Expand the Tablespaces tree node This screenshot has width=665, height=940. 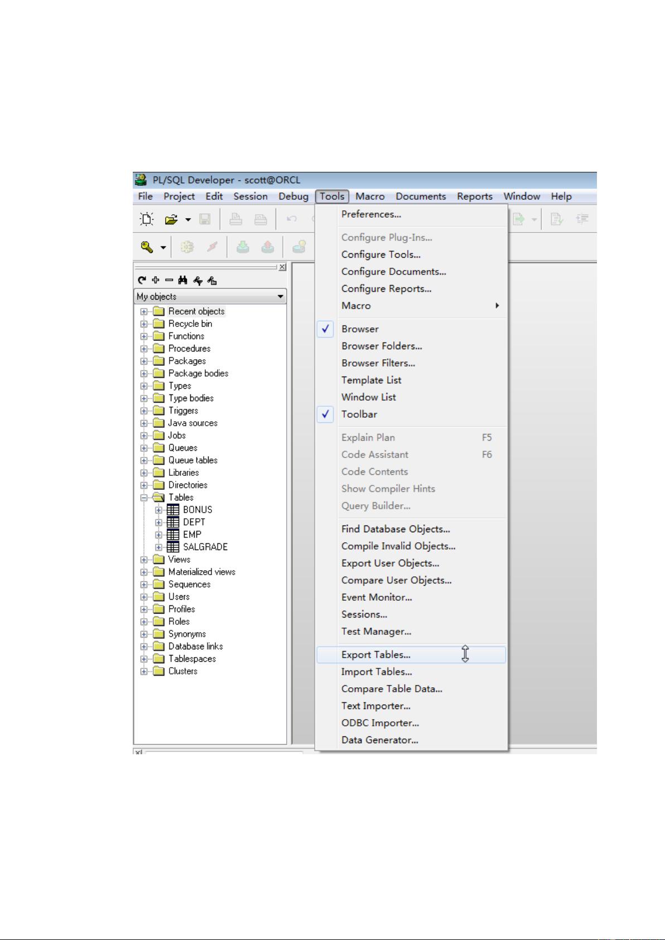[144, 659]
